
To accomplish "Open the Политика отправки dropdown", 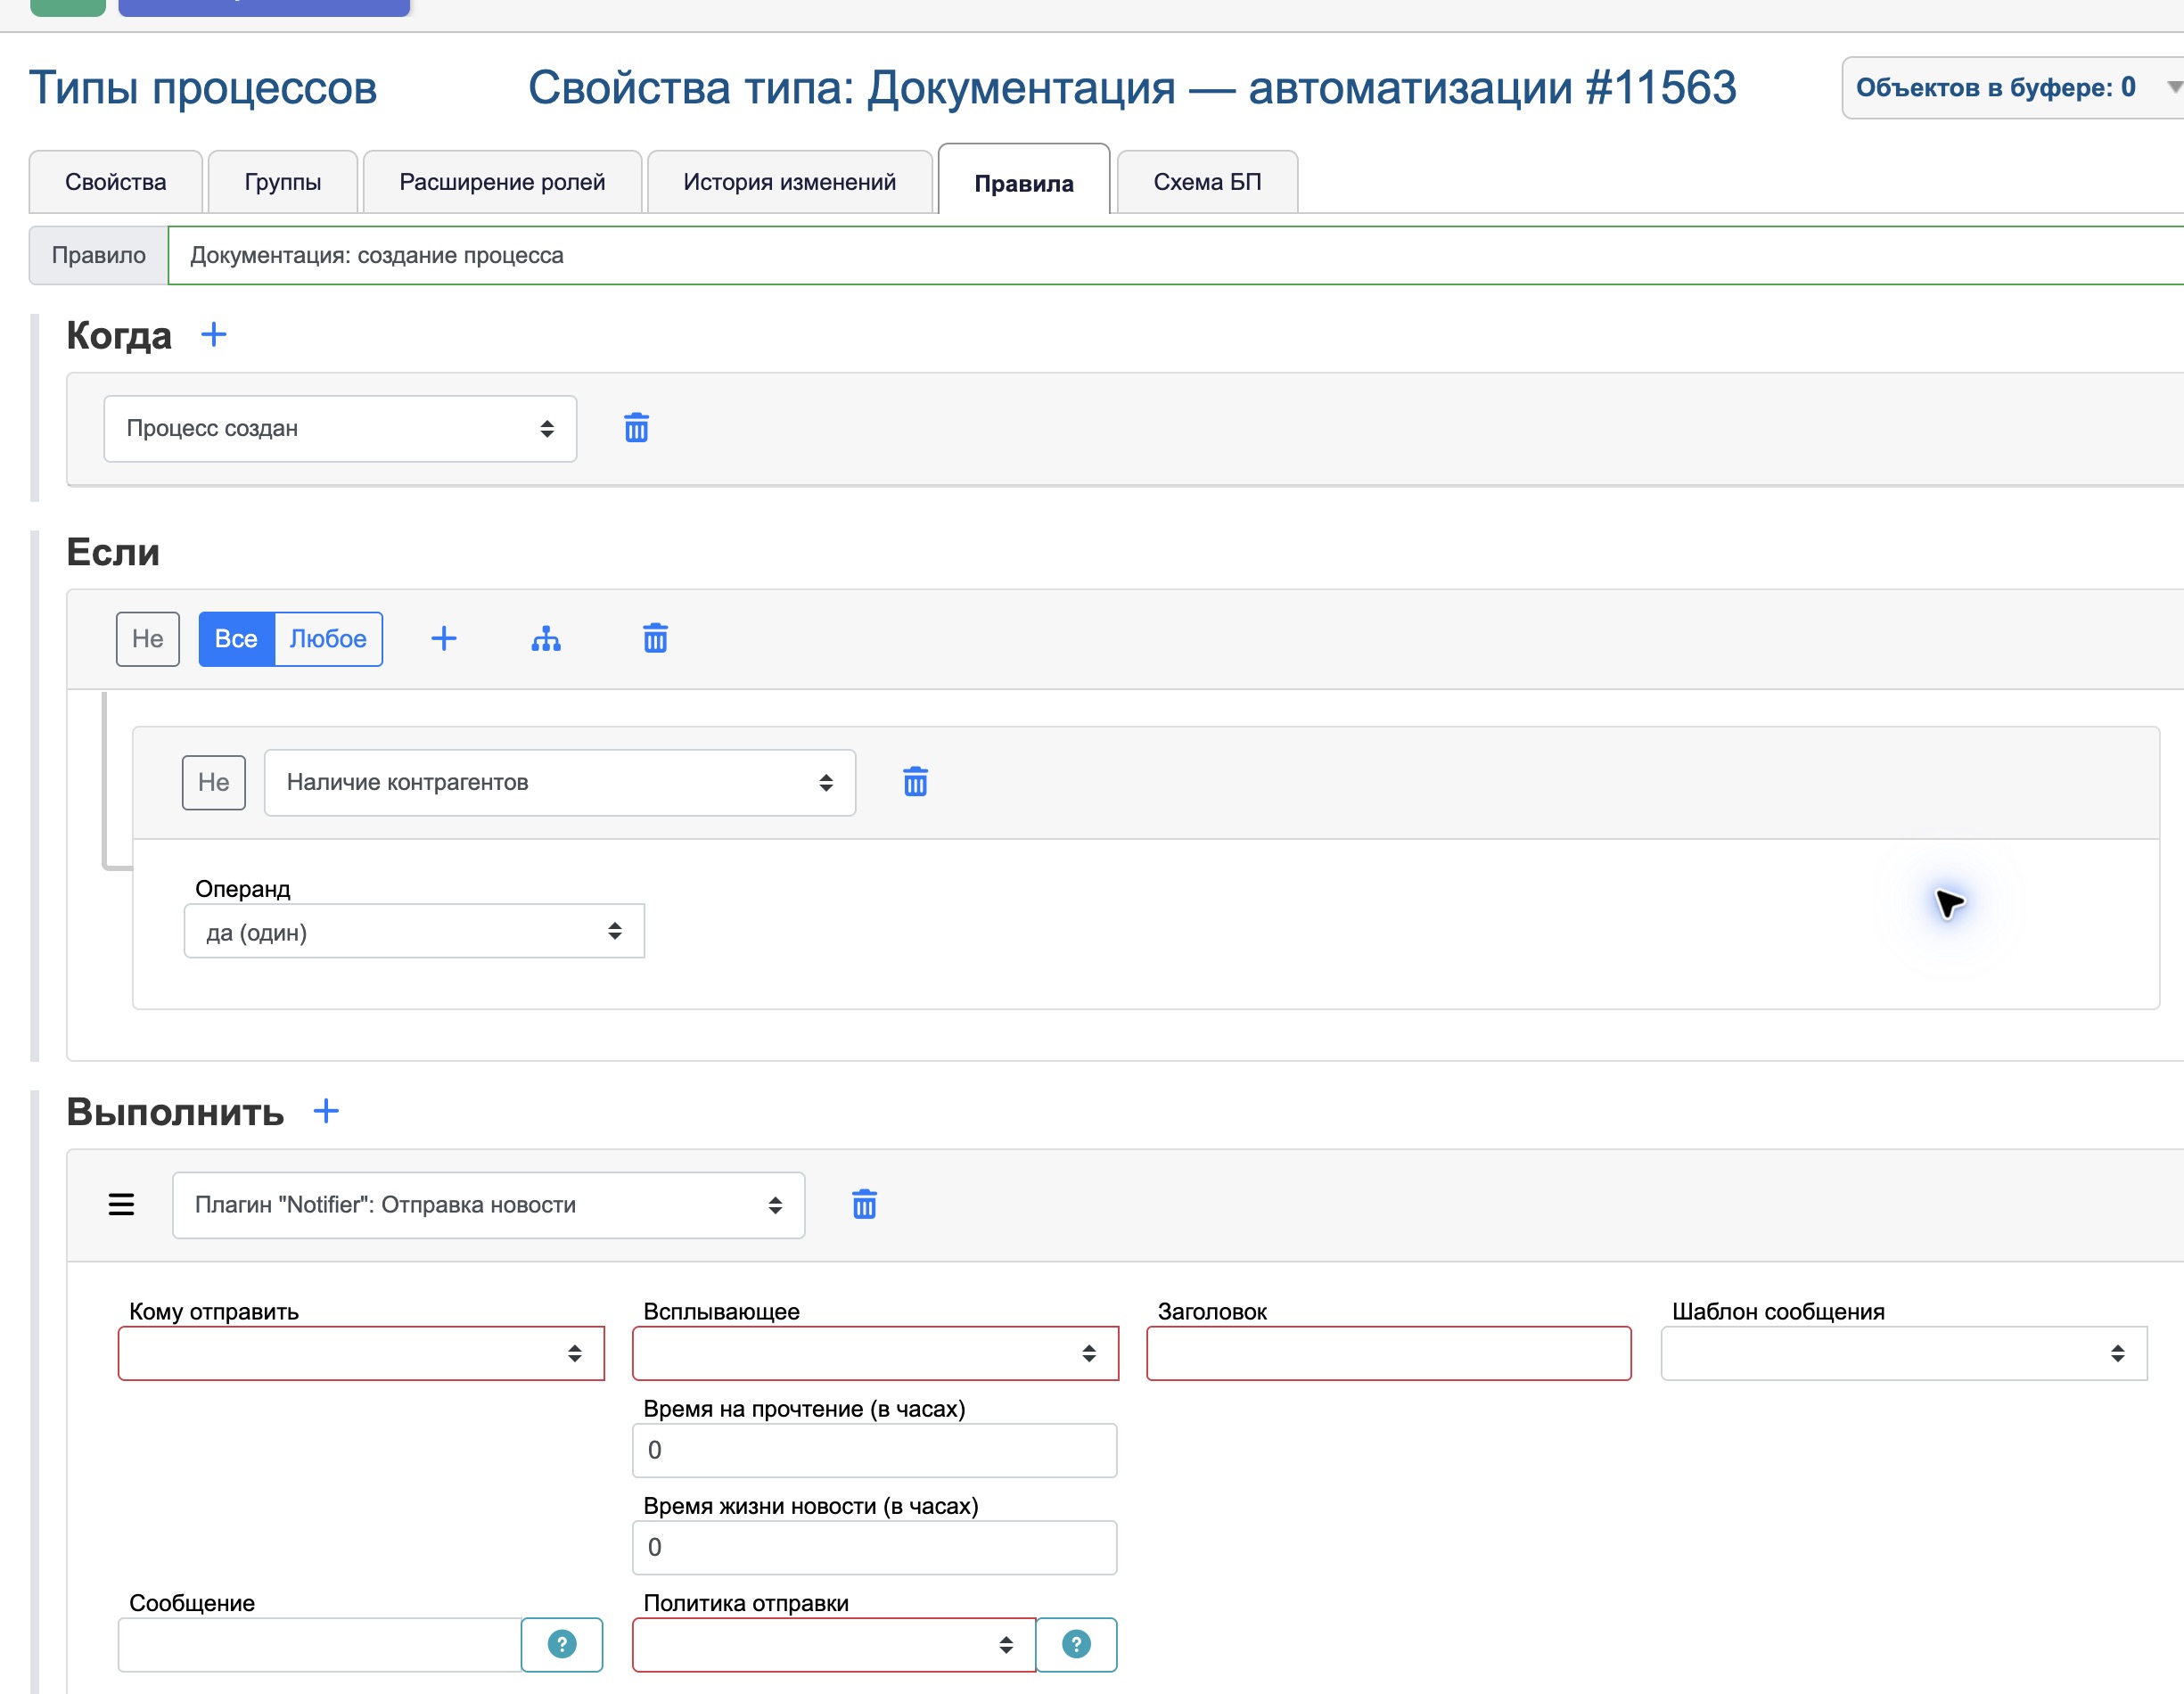I will pos(834,1644).
